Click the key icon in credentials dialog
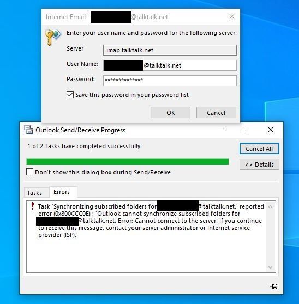 coord(53,37)
